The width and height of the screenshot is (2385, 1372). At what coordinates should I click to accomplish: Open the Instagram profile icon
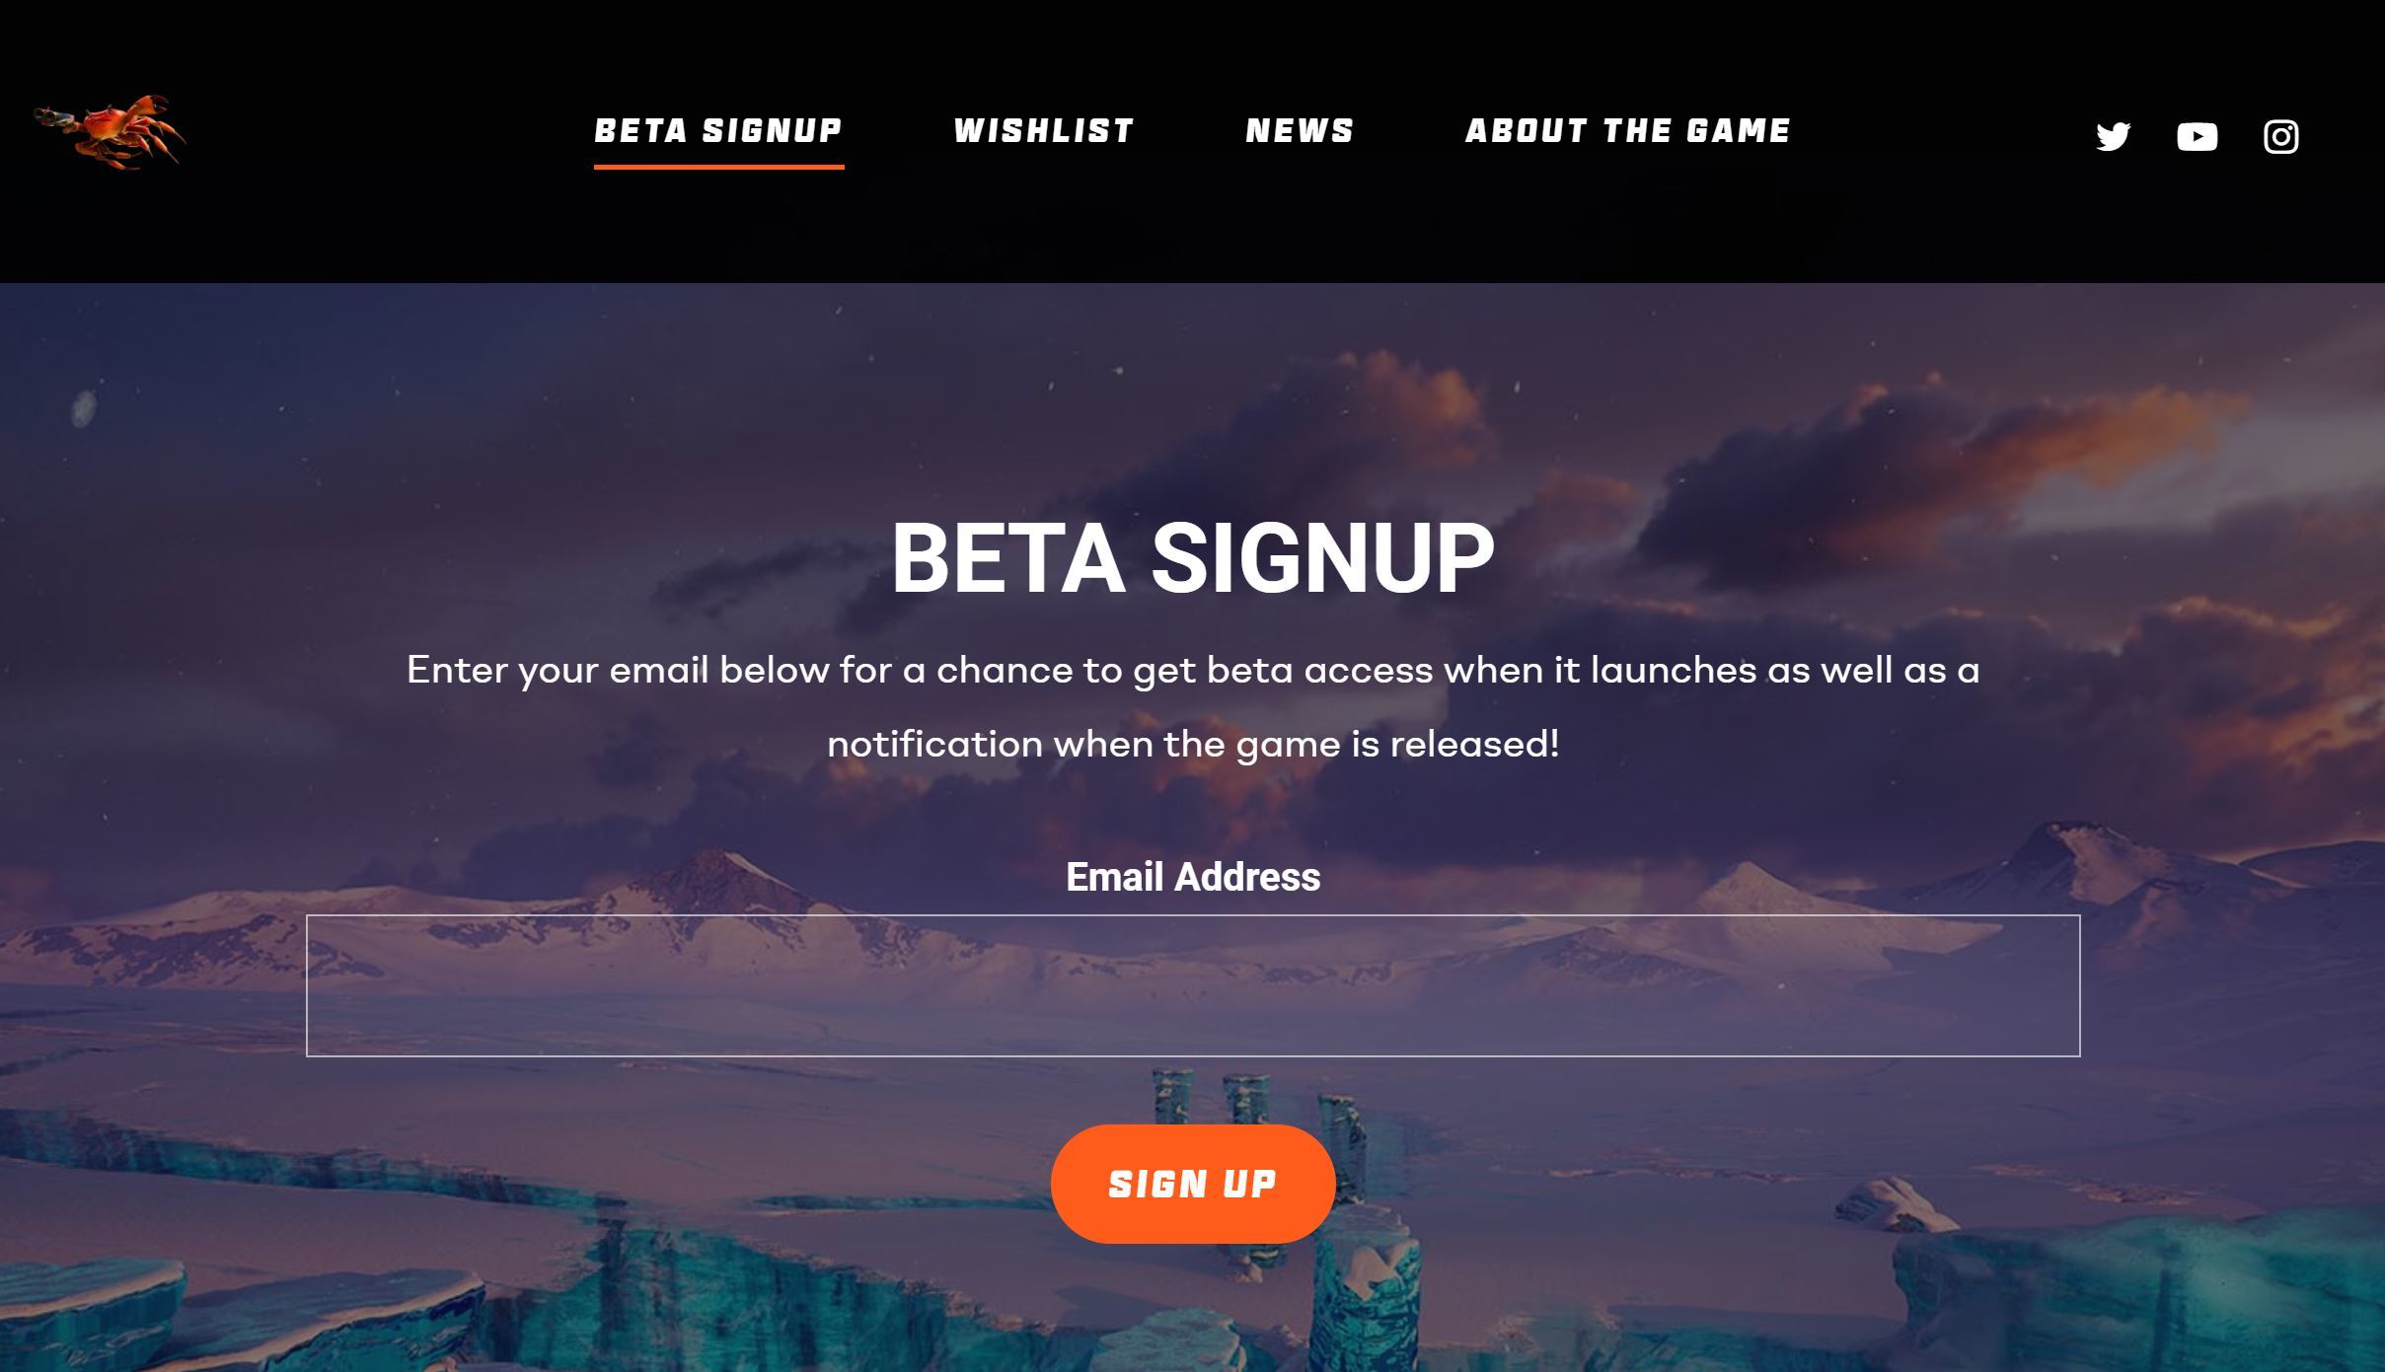(x=2280, y=136)
